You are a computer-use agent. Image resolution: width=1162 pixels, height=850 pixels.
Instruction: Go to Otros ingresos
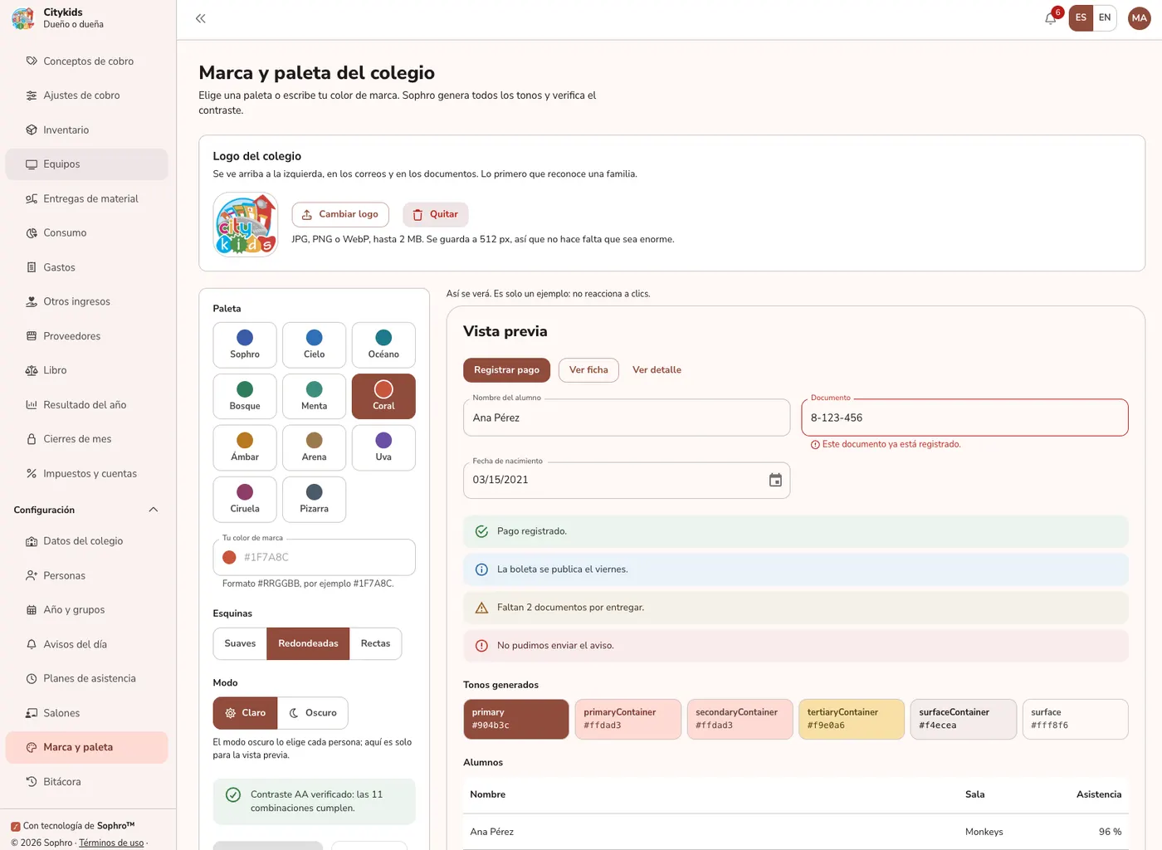click(x=86, y=302)
